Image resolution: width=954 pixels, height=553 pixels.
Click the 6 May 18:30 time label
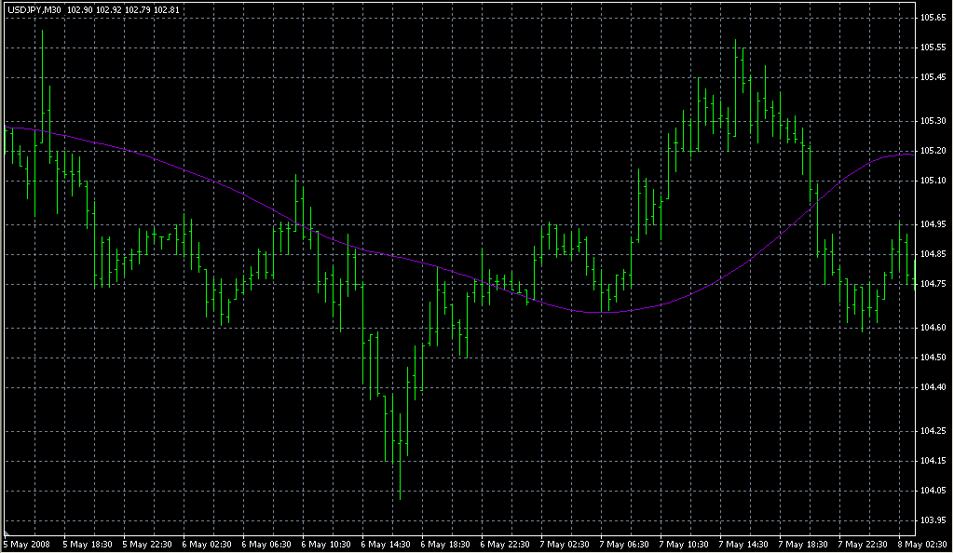[444, 545]
